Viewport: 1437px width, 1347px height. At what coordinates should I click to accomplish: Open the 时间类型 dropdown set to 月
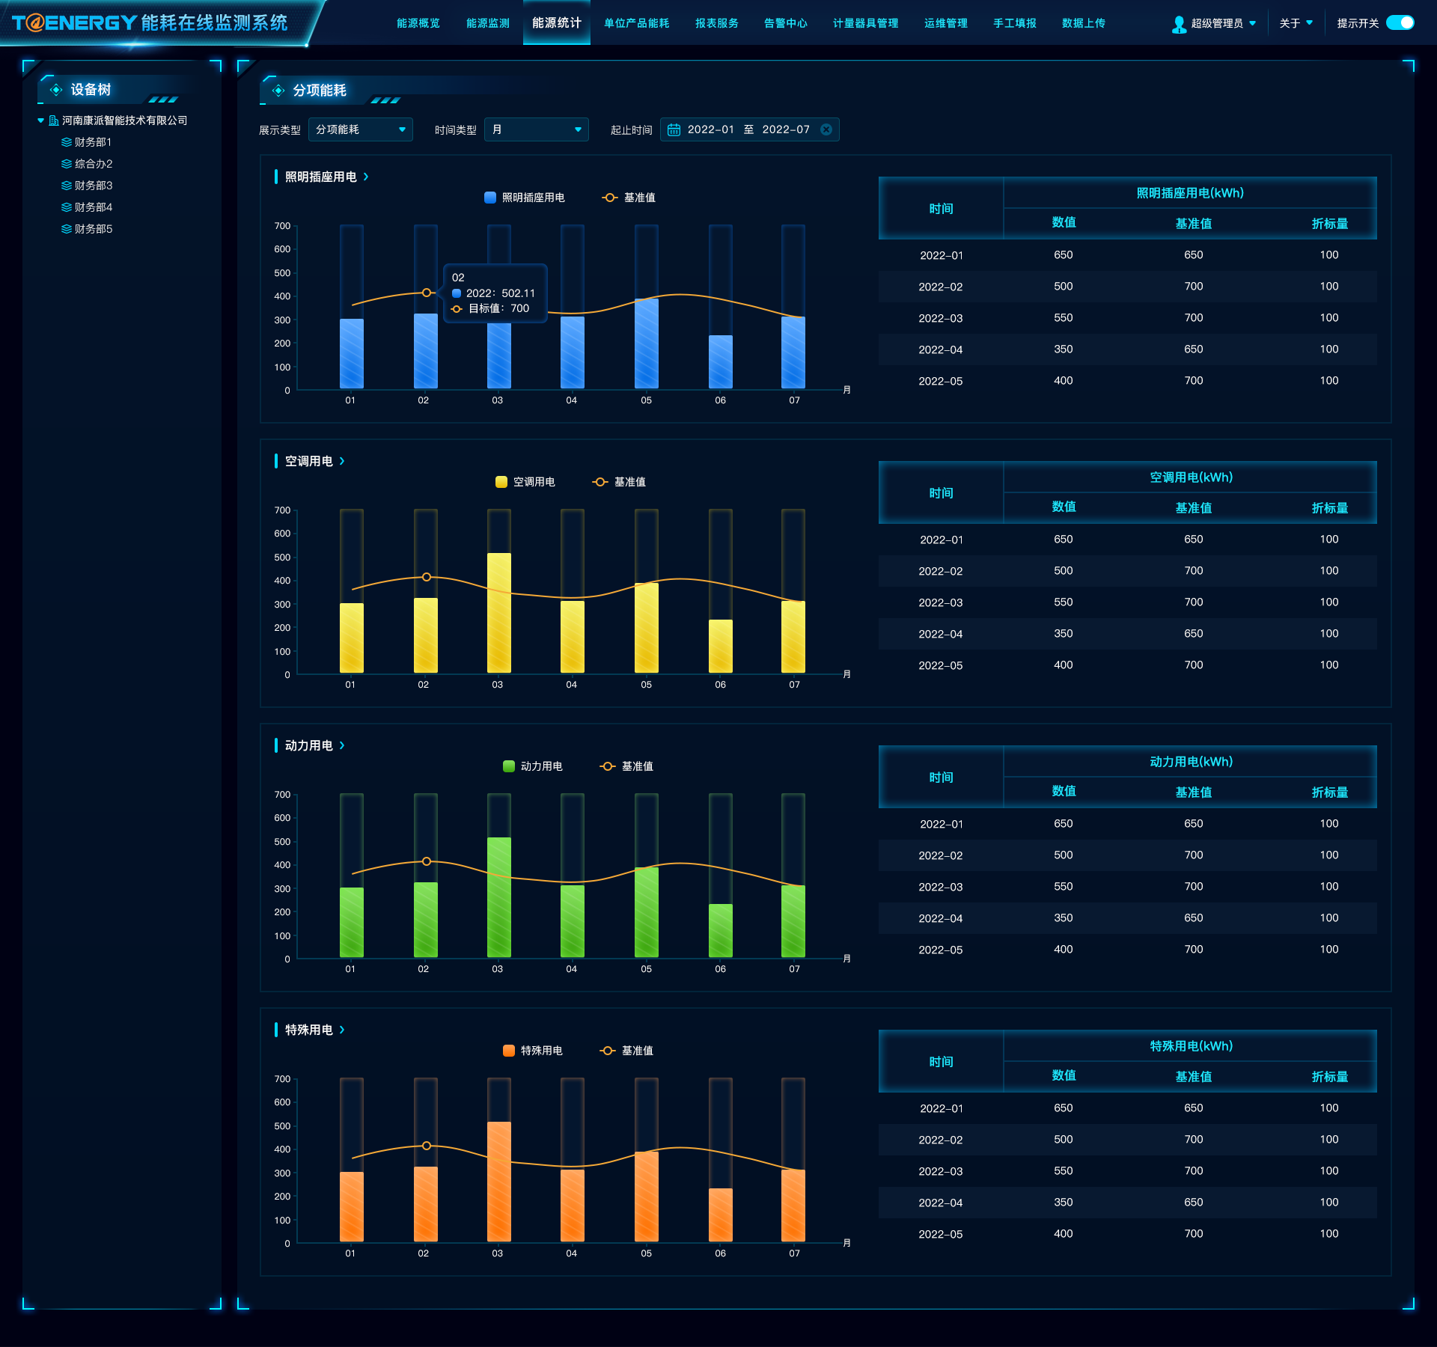click(536, 129)
